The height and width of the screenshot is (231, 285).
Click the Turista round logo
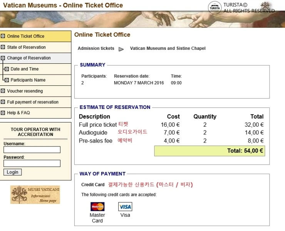coord(215,8)
